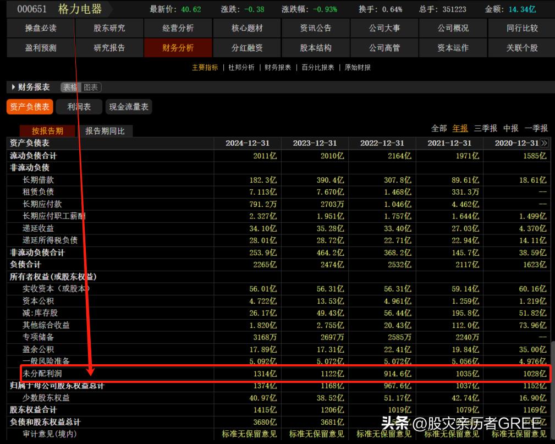Open the 公司大事 tab
555x444 pixels.
[384, 28]
